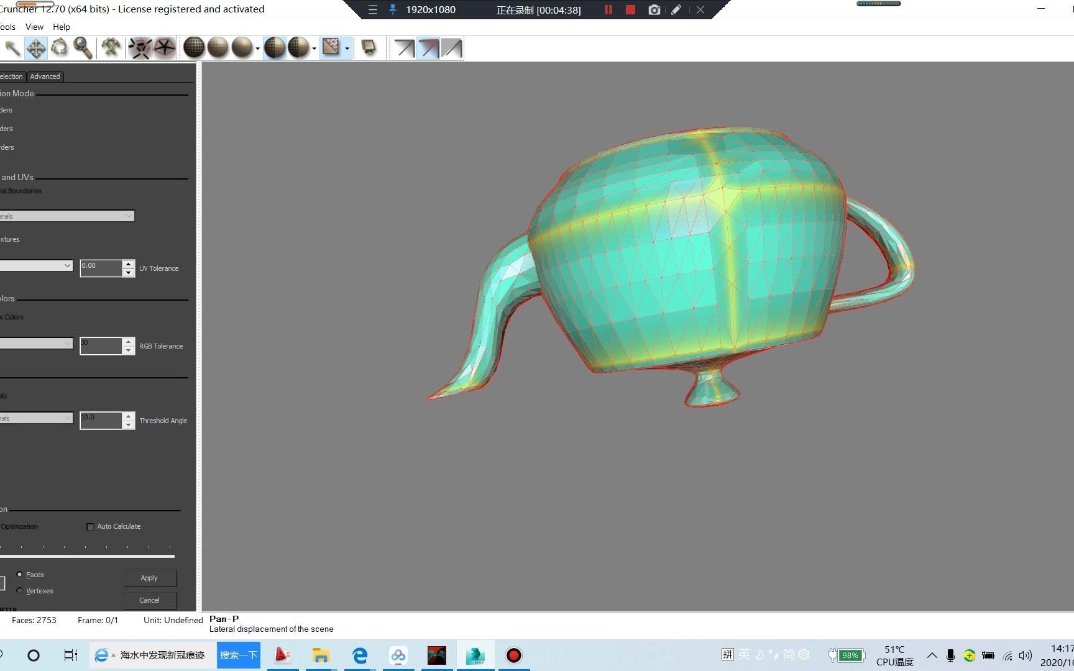Viewport: 1074px width, 671px height.
Task: Open the View menu
Action: [34, 27]
